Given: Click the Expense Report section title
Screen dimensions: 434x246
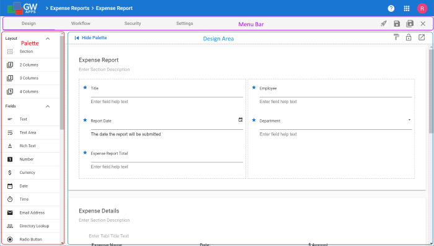Looking at the screenshot, I should click(99, 60).
